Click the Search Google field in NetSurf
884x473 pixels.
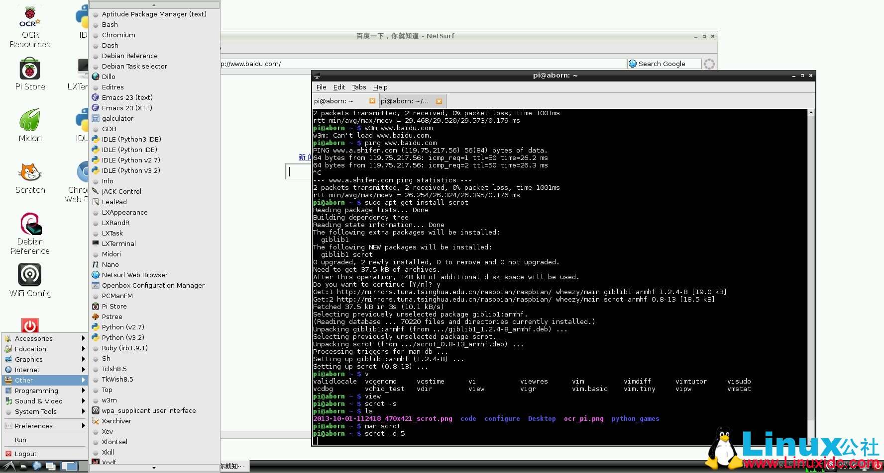664,64
